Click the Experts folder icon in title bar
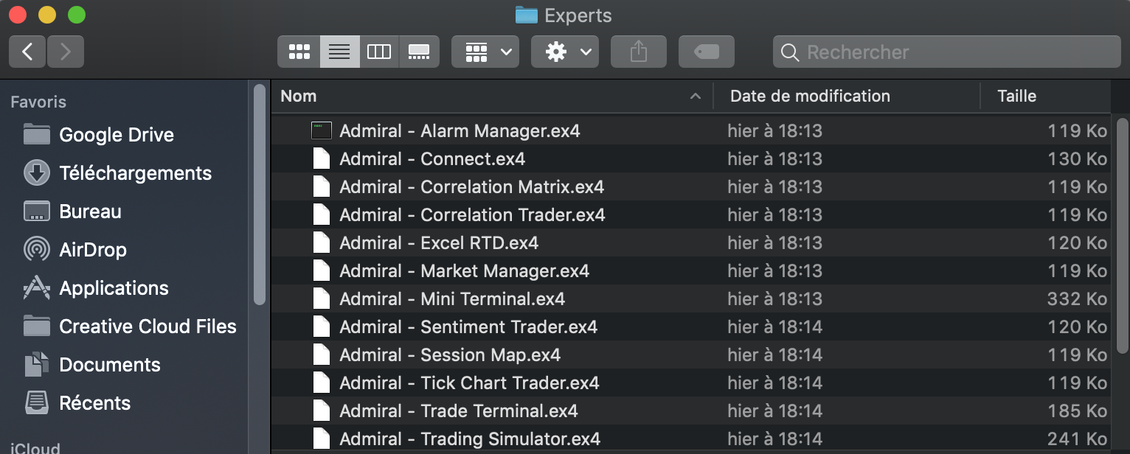The image size is (1130, 454). (x=526, y=15)
